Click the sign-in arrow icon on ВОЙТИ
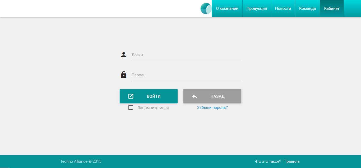The width and height of the screenshot is (361, 168). click(131, 96)
